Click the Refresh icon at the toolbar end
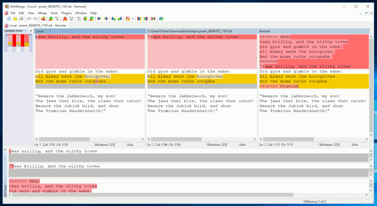 pos(161,19)
